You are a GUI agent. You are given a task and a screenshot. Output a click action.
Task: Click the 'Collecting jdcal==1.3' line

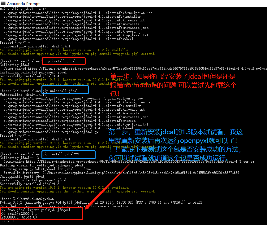point(19,158)
